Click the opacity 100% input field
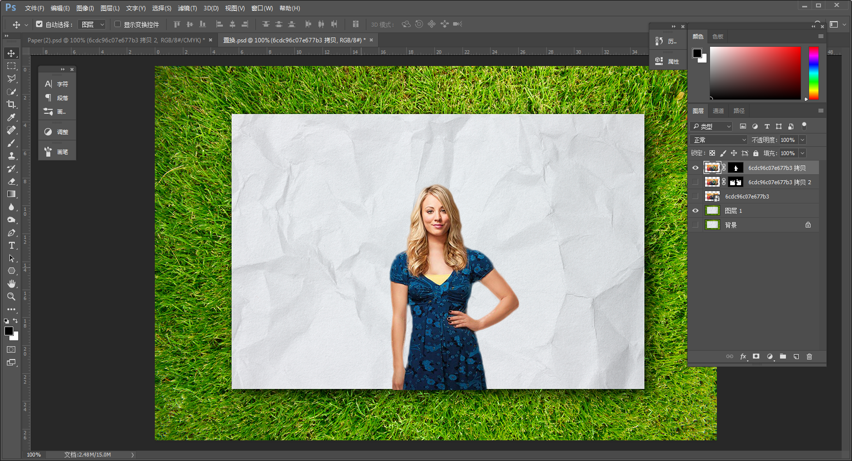The width and height of the screenshot is (852, 461). (x=788, y=140)
